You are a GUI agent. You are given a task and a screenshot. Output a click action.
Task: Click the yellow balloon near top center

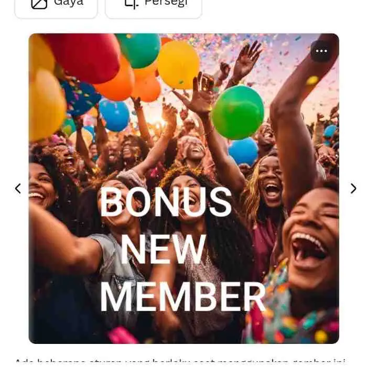(x=178, y=65)
